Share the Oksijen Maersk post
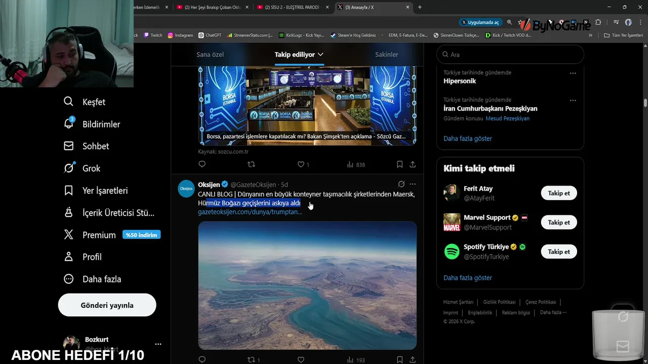Screen dimensions: 648x364 tap(413, 360)
